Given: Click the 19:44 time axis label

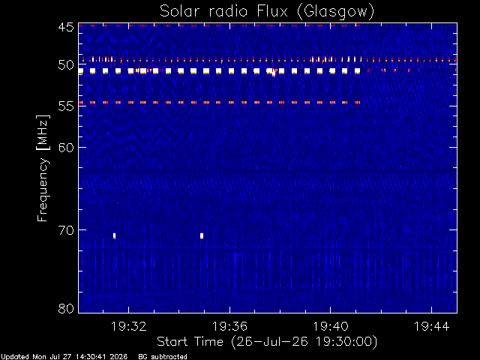Looking at the screenshot, I should tap(432, 326).
